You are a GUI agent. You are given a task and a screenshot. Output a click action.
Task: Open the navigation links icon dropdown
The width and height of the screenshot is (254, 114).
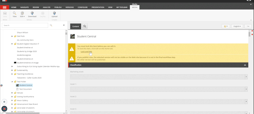coord(226,26)
